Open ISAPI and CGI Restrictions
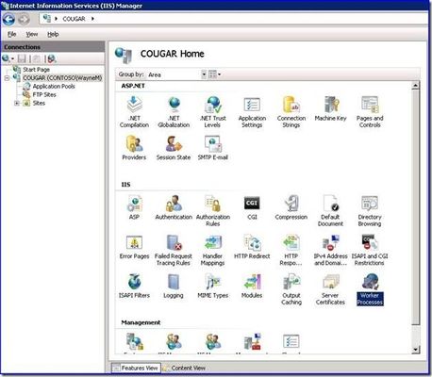 370,250
